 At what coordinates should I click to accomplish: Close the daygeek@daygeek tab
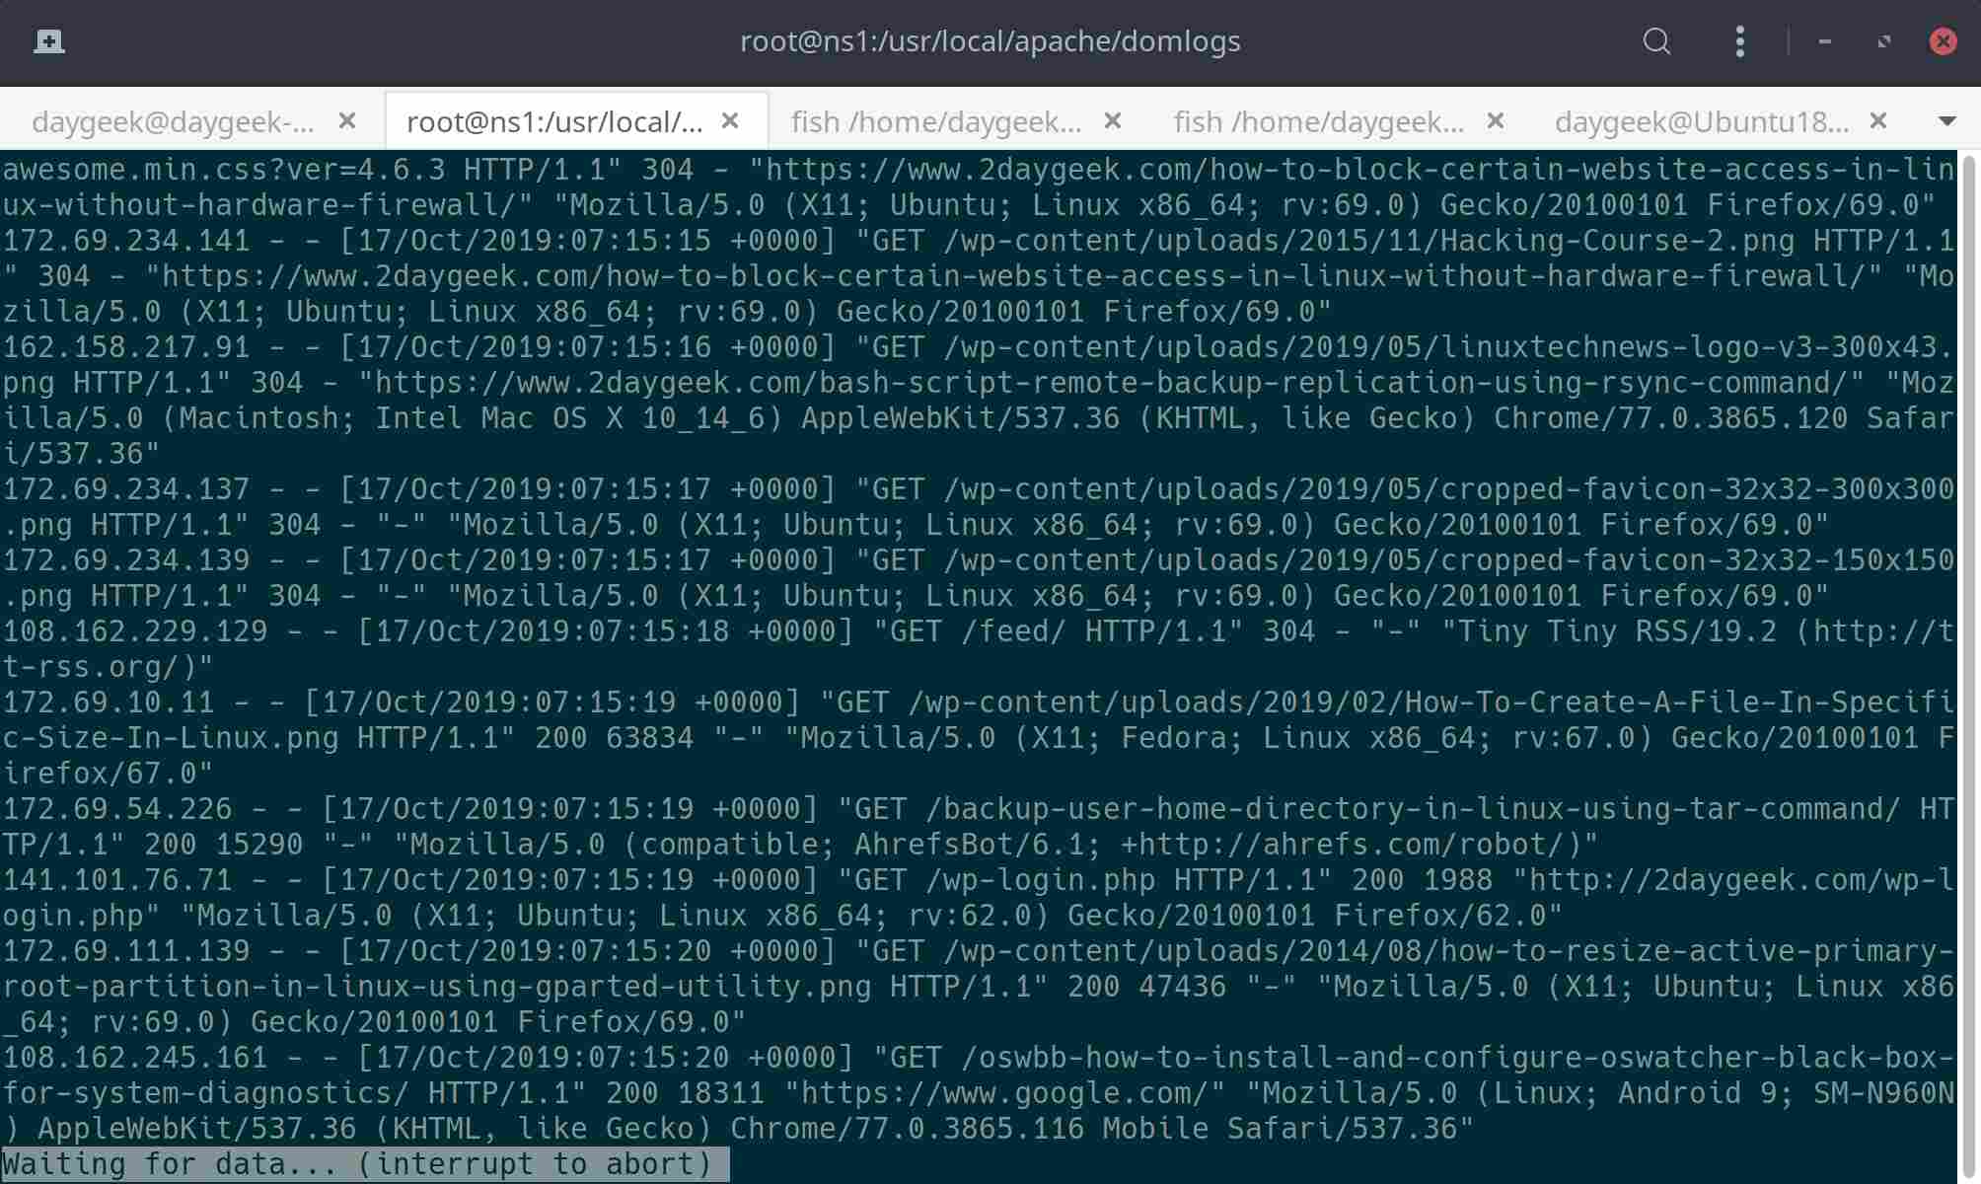pyautogui.click(x=347, y=120)
